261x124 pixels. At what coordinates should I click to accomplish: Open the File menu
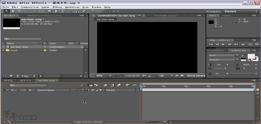tap(6, 7)
